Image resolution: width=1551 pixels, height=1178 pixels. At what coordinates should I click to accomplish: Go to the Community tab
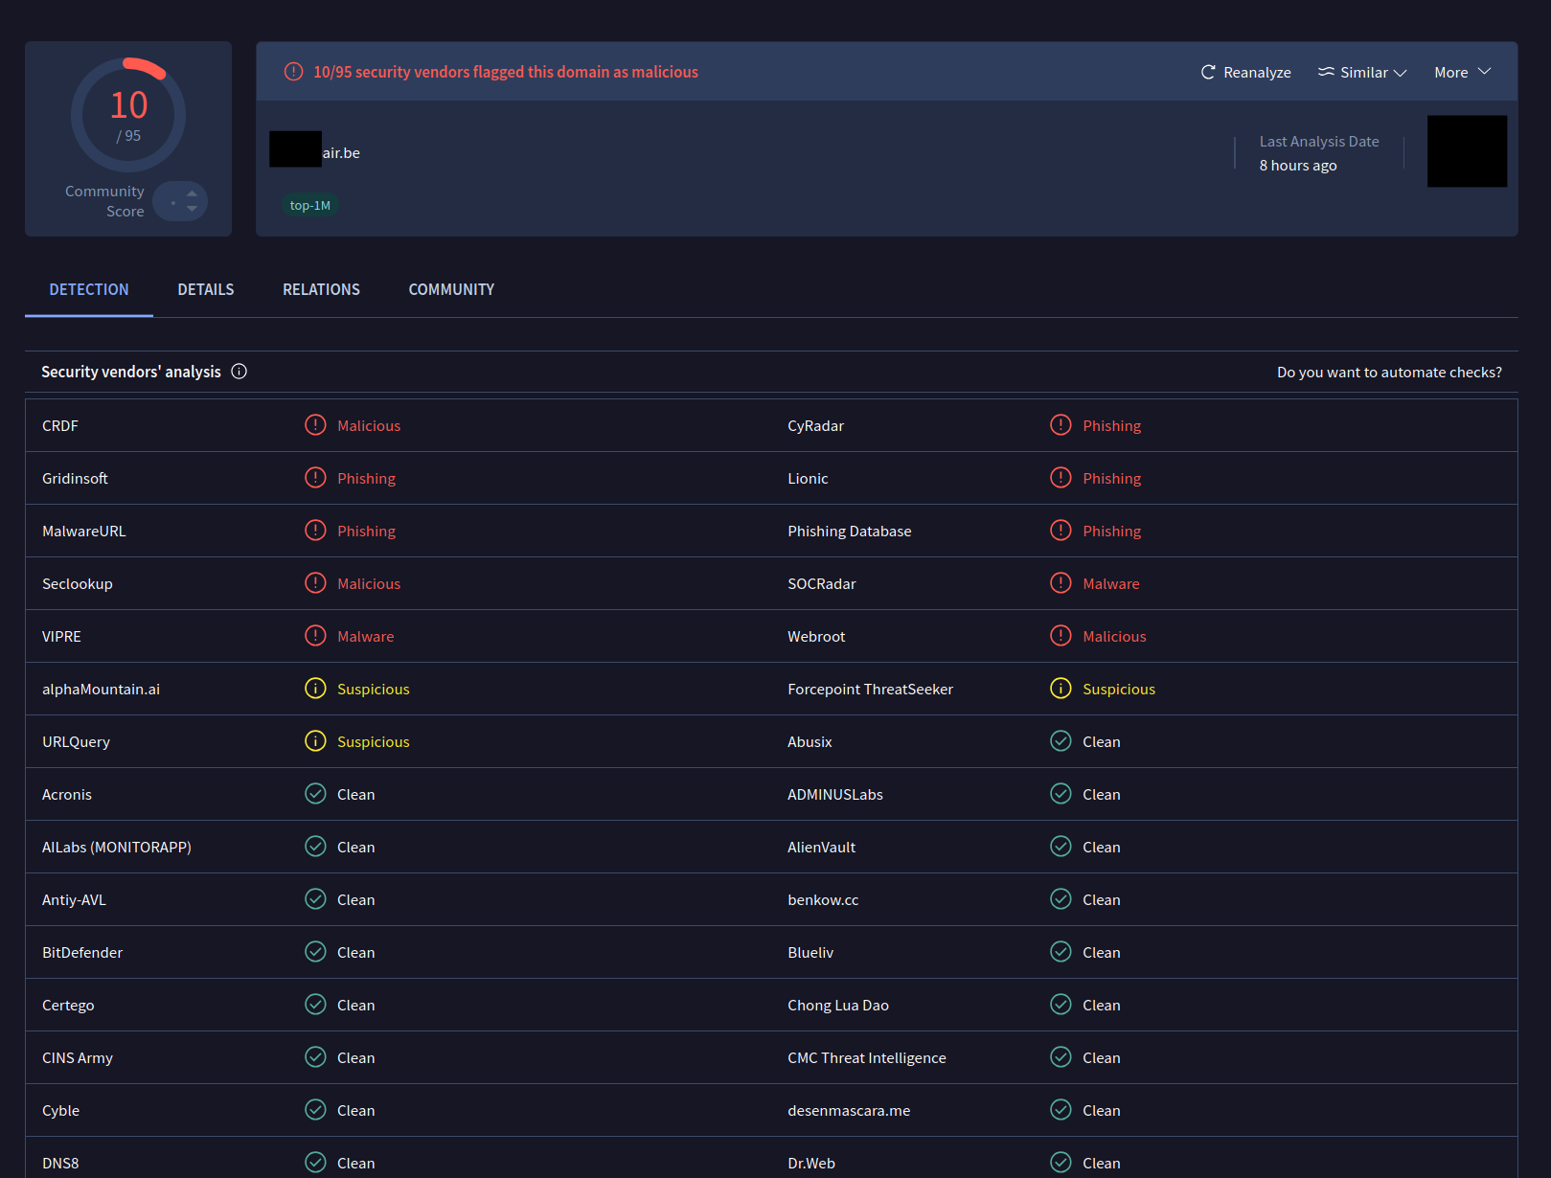(451, 289)
